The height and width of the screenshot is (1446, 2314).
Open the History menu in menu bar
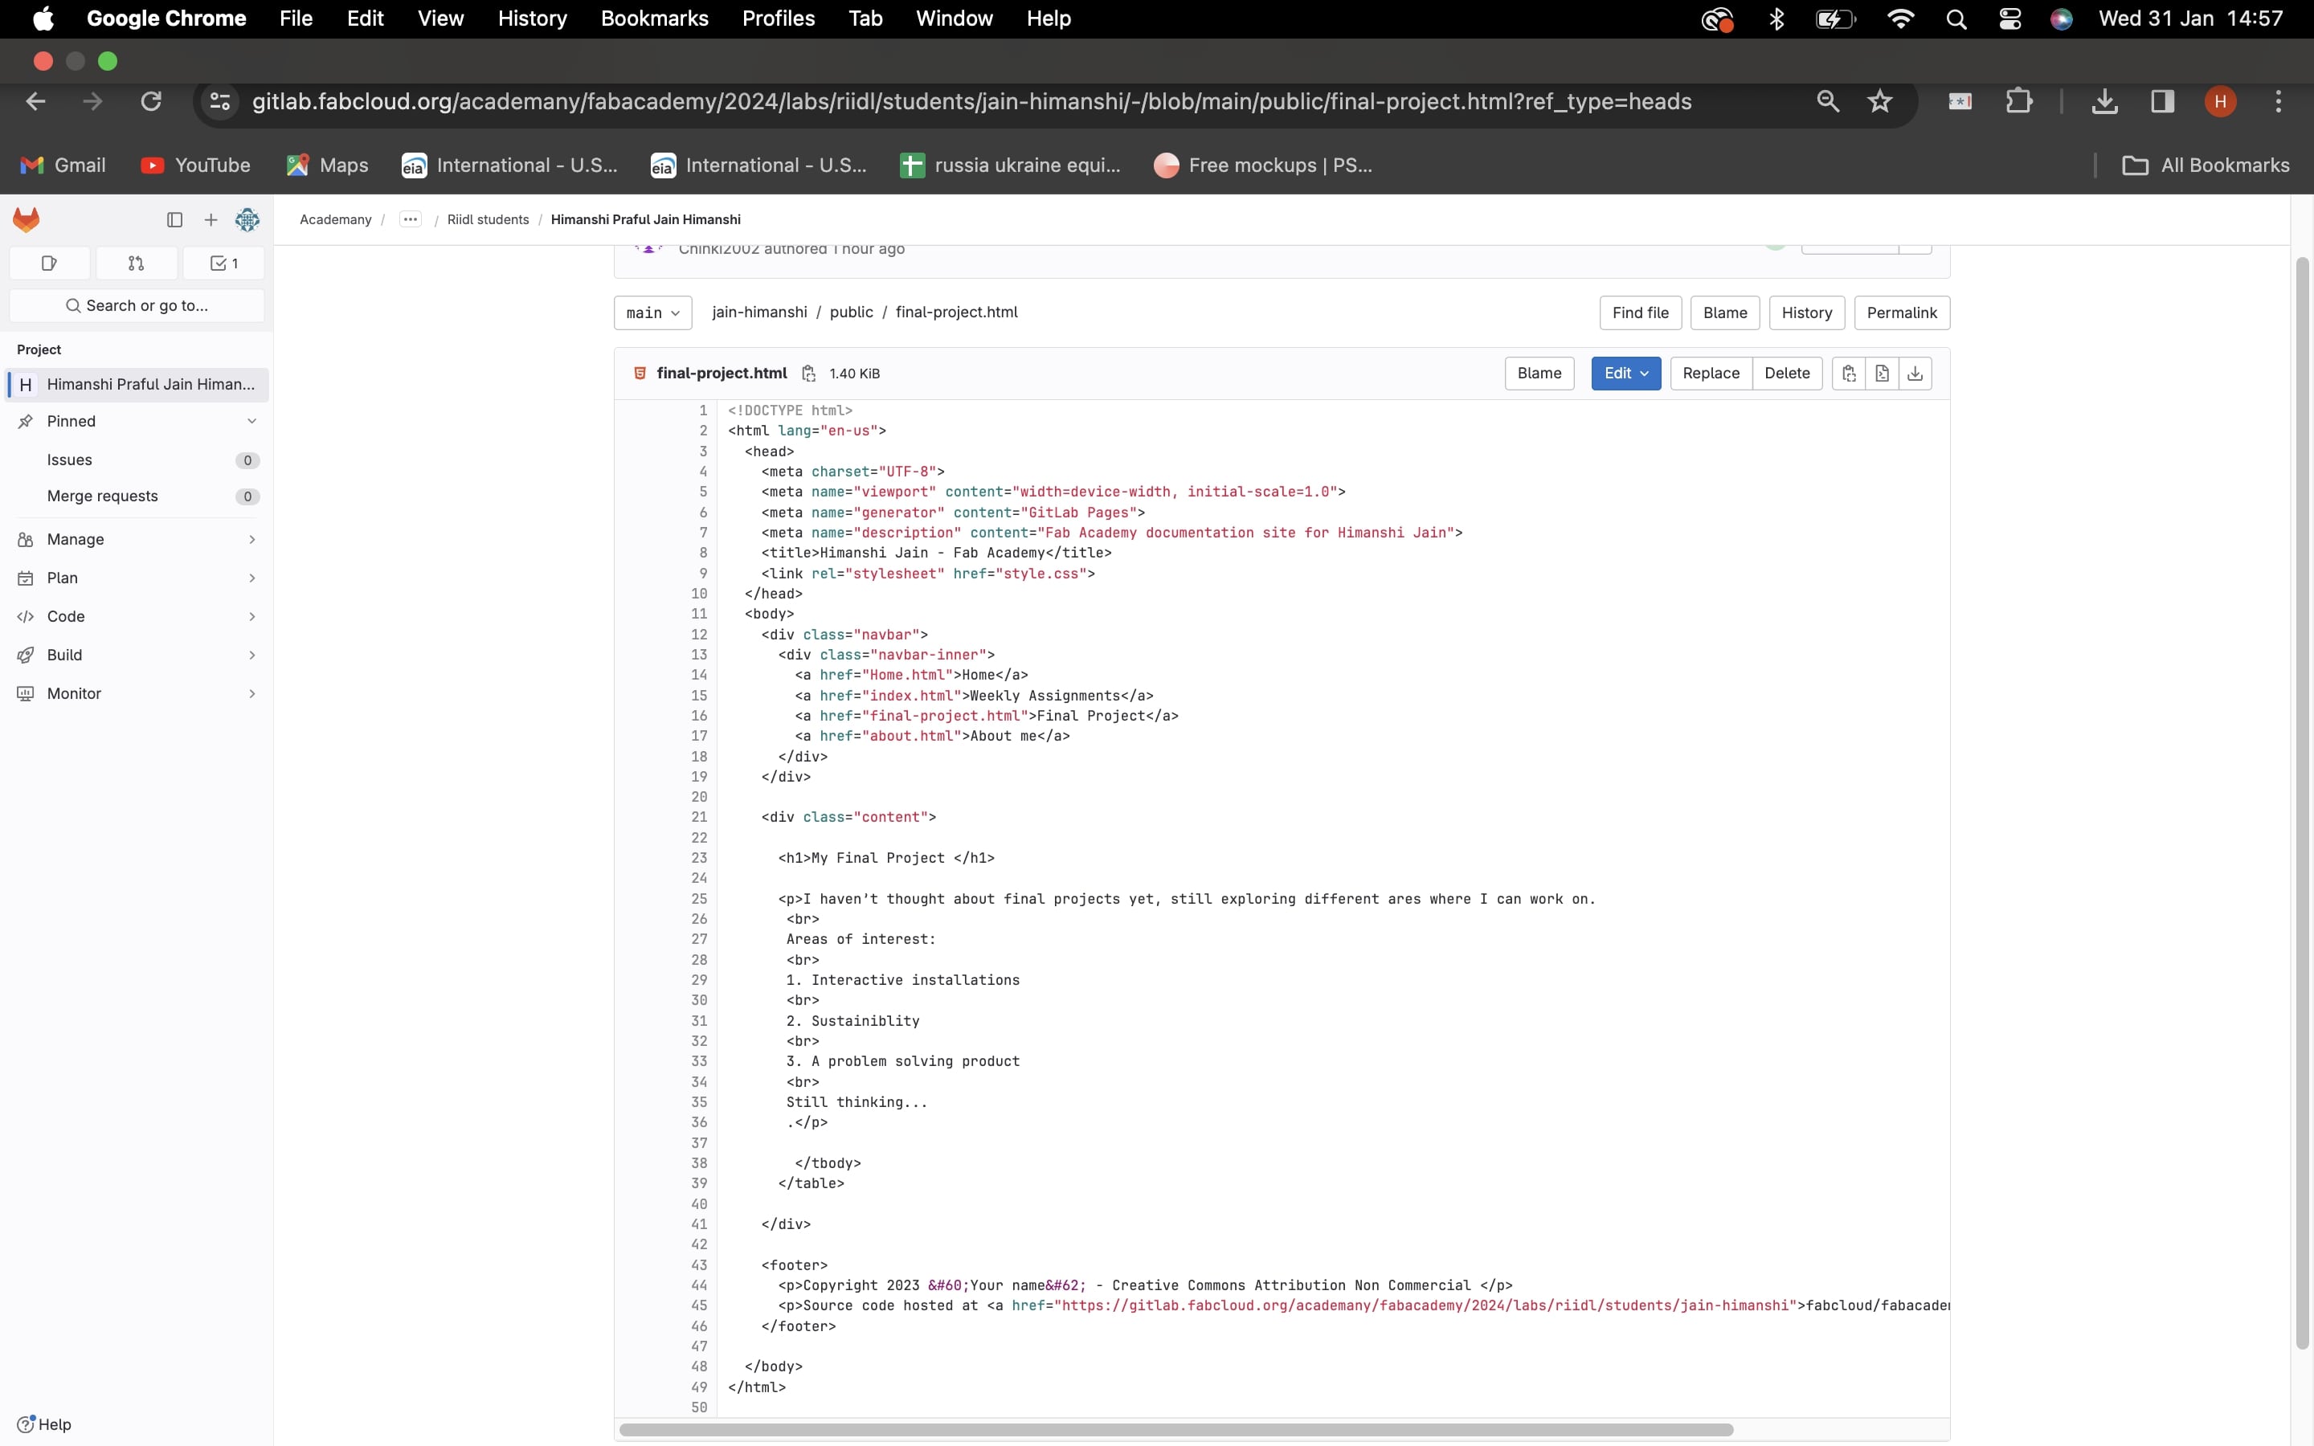(533, 19)
